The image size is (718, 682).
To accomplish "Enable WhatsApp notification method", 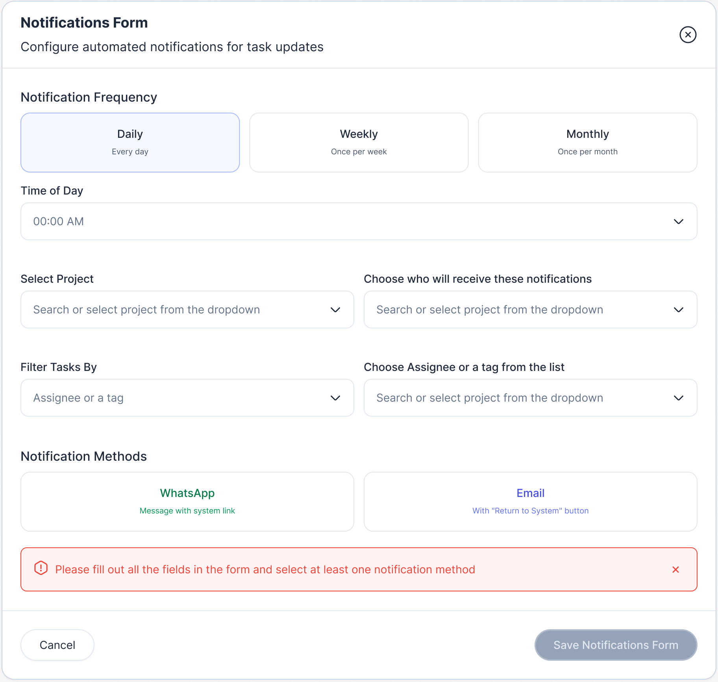I will tap(187, 502).
